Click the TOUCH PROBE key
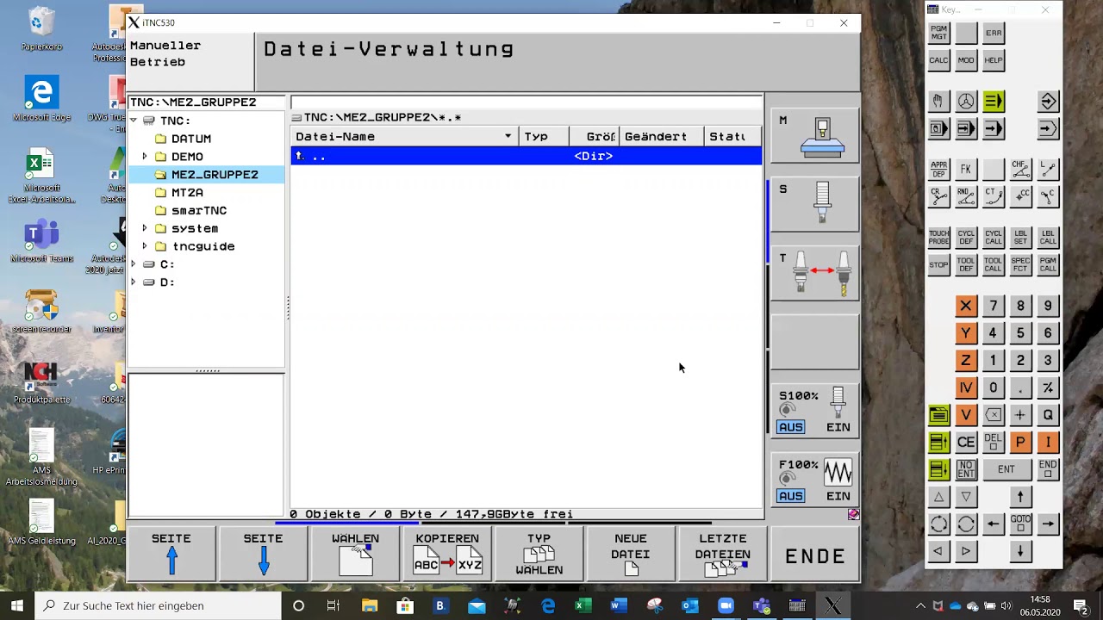The width and height of the screenshot is (1103, 620). pos(938,238)
